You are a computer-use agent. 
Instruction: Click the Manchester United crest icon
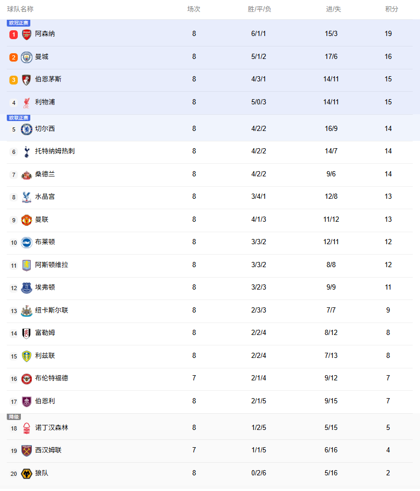point(27,220)
